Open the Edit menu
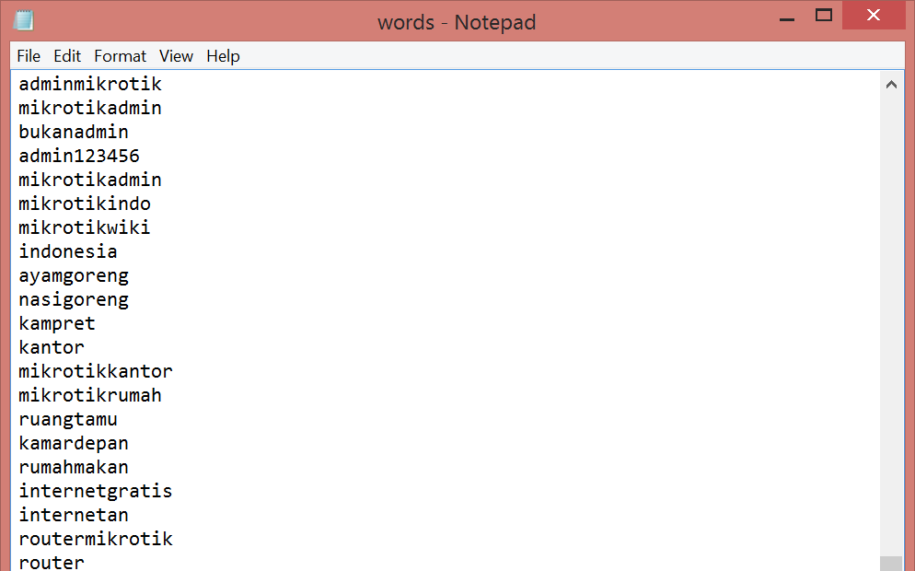The image size is (915, 571). click(x=67, y=56)
